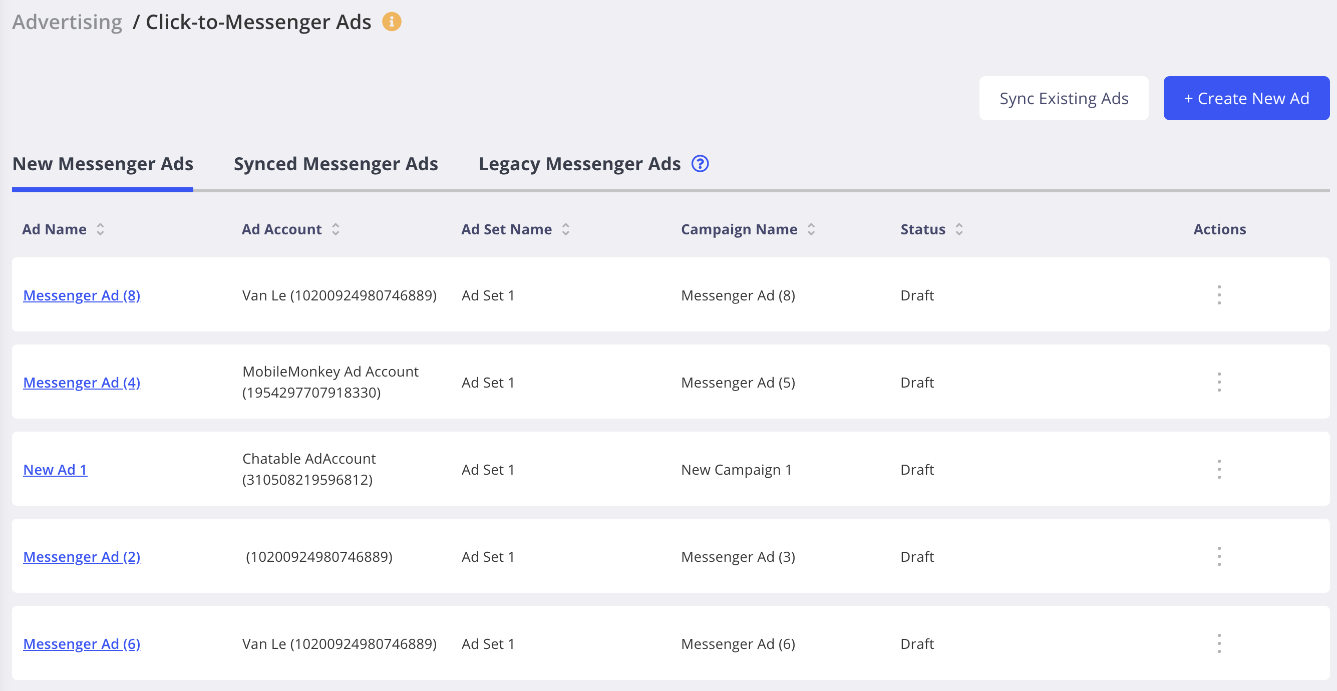The image size is (1337, 691).
Task: Click Create New Ad button
Action: 1246,99
